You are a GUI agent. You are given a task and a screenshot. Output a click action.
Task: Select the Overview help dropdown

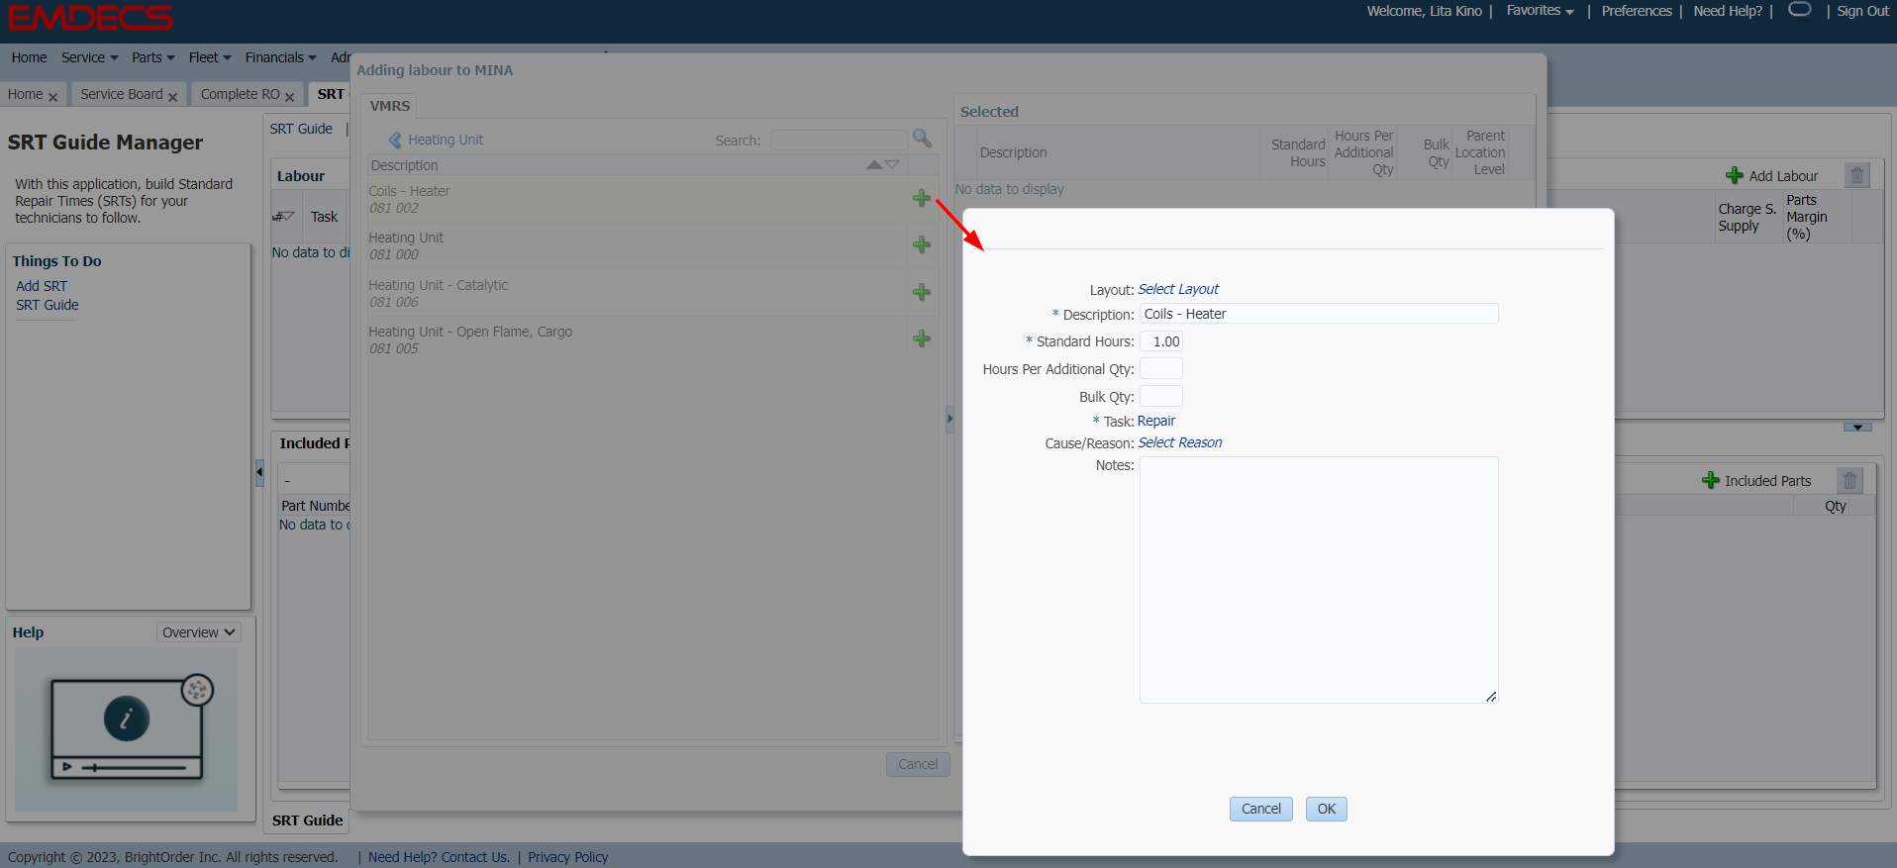coord(198,632)
